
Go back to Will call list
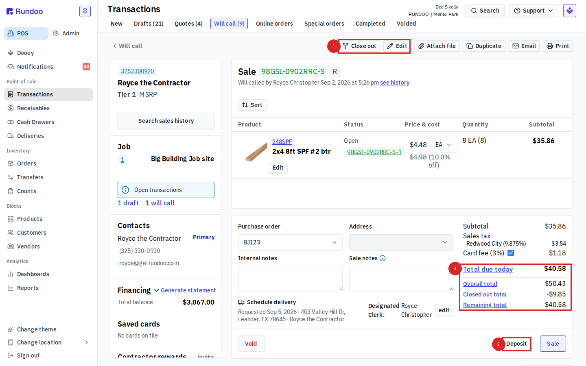(127, 46)
